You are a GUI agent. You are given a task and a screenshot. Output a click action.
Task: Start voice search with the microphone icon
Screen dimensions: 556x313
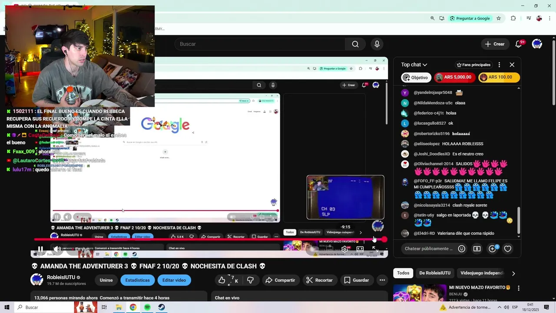click(x=377, y=44)
